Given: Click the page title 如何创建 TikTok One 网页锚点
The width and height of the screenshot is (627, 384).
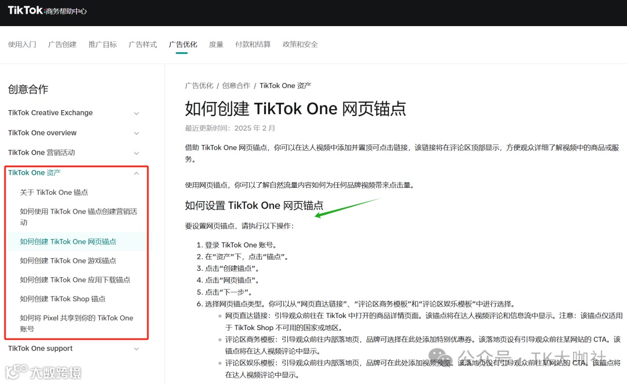Looking at the screenshot, I should [x=296, y=108].
